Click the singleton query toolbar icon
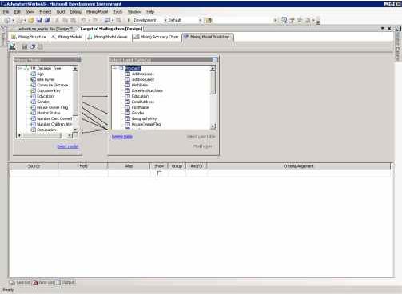 (x=33, y=46)
